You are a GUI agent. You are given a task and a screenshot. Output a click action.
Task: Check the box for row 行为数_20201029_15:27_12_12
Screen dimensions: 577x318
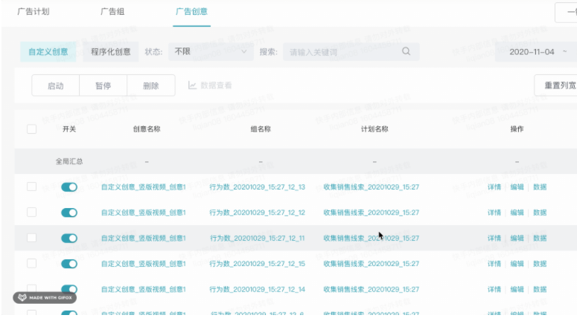click(x=32, y=212)
